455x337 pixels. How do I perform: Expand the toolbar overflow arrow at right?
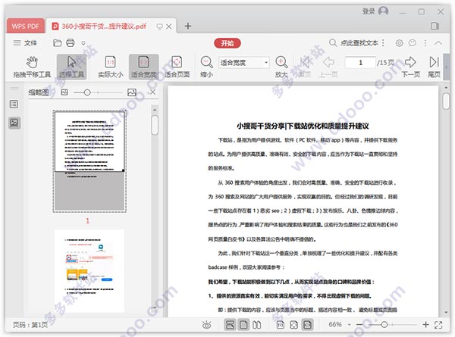[447, 67]
